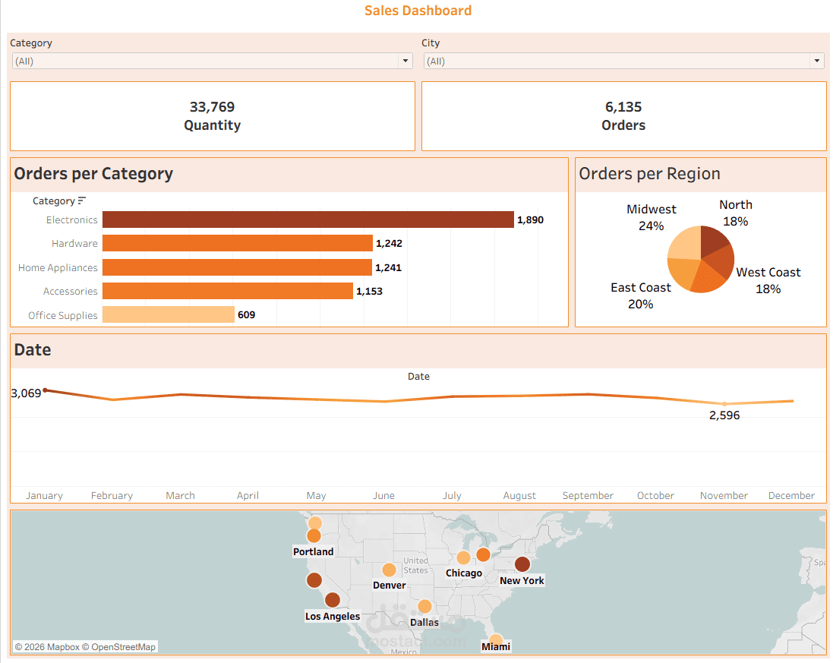Click the Quantity KPI card showing 33,769
Screen dimensions: 833x663
click(212, 115)
